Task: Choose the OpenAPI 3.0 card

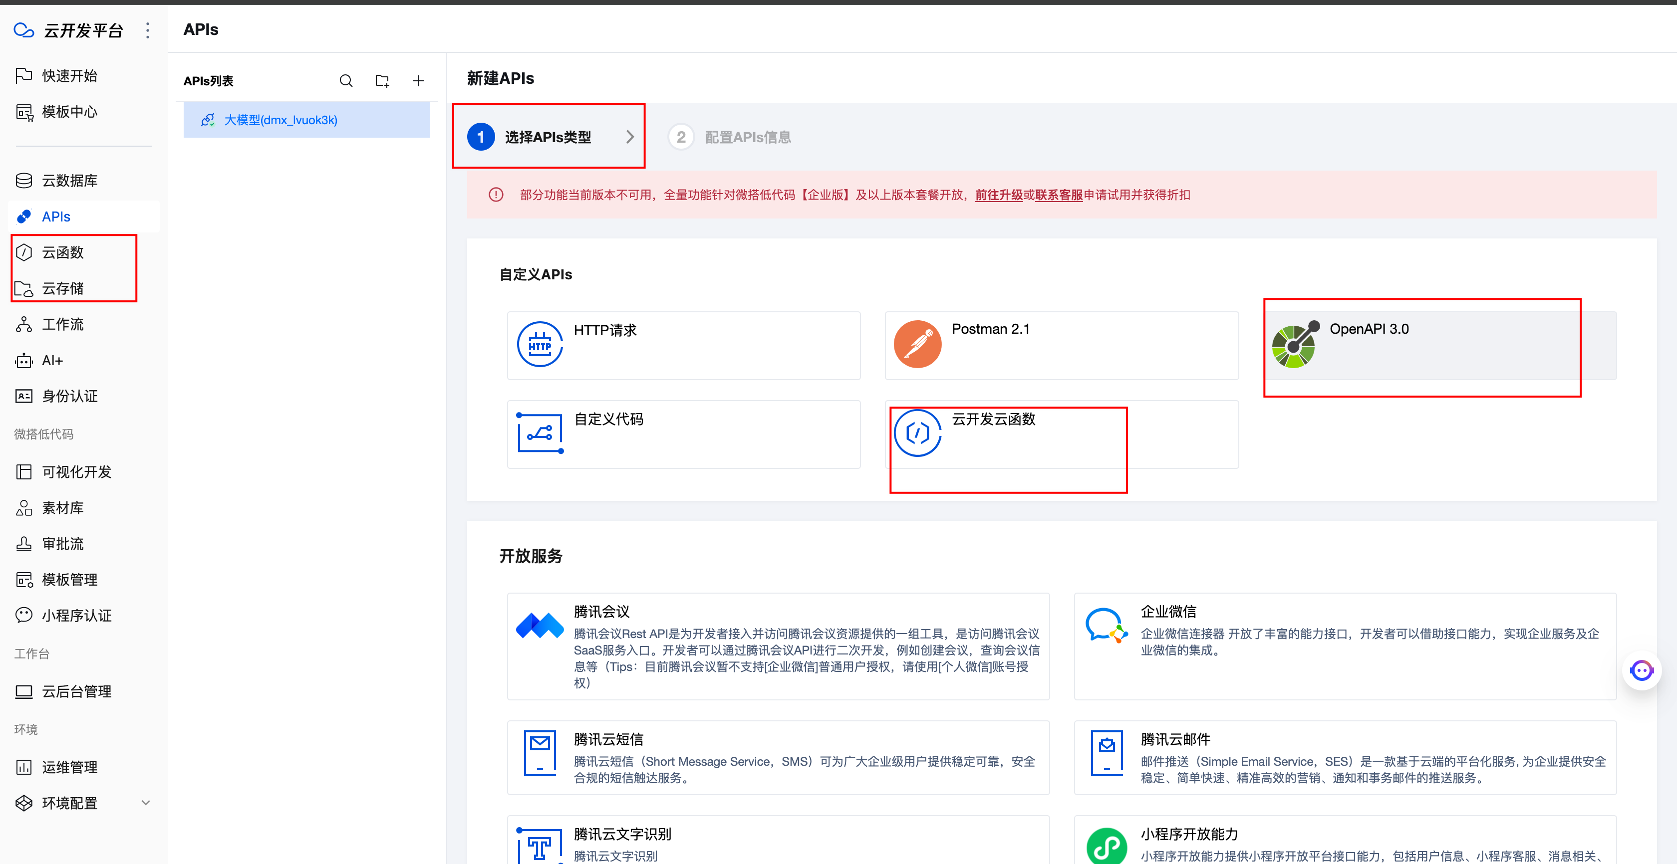Action: click(x=1440, y=346)
